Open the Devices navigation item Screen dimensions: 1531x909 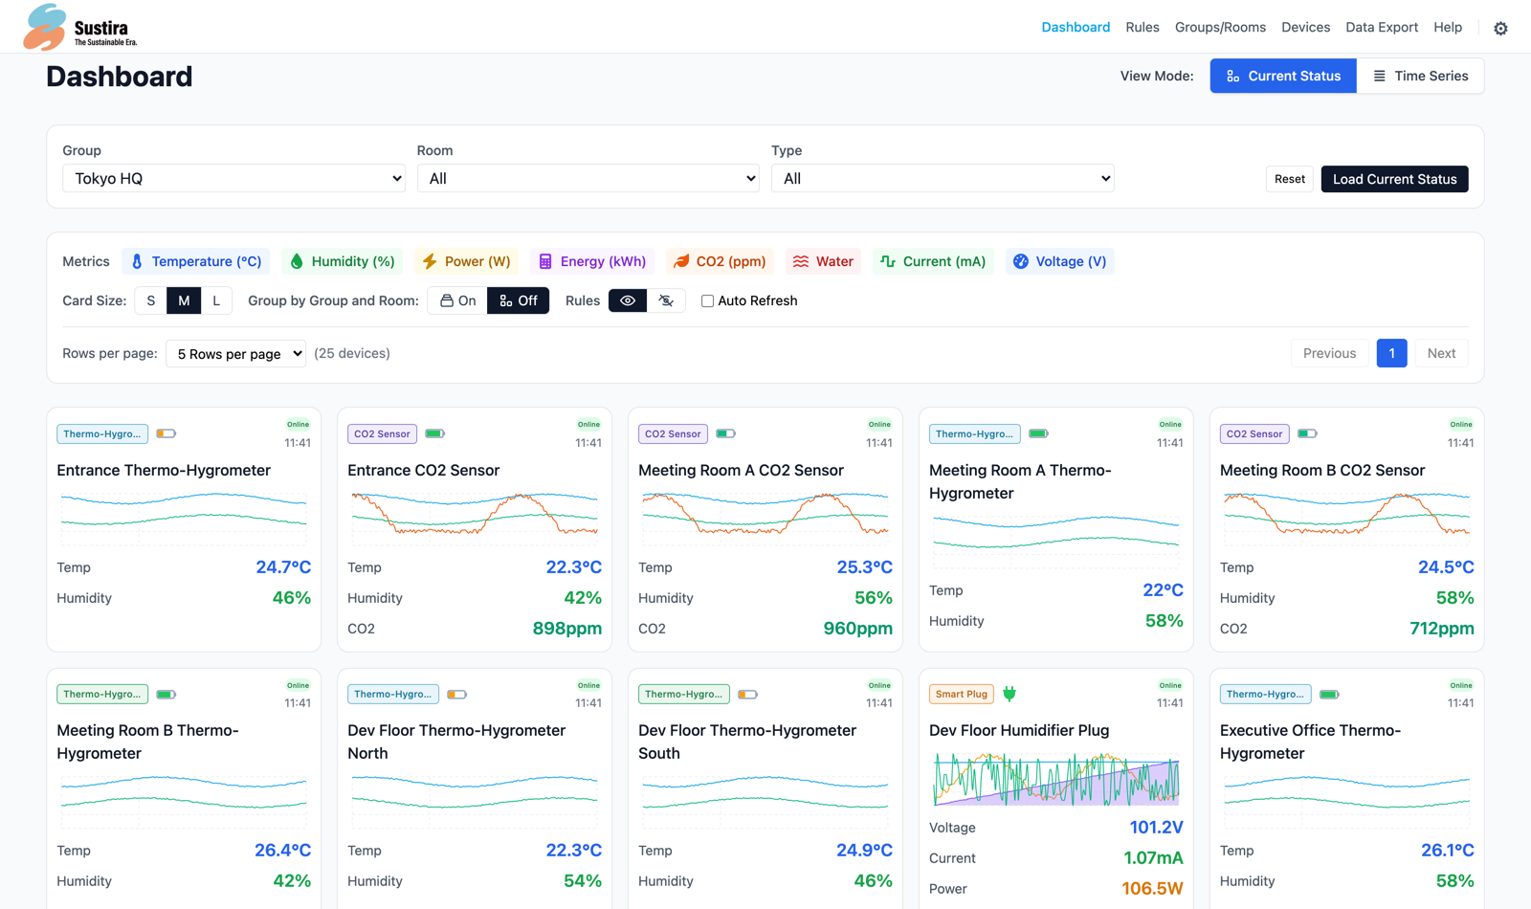click(1305, 27)
